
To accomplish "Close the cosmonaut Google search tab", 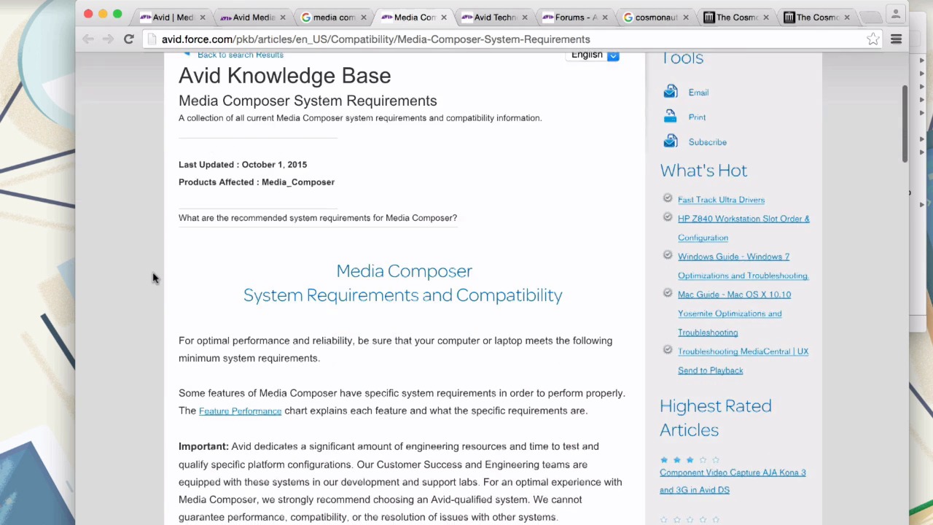I will pyautogui.click(x=685, y=17).
